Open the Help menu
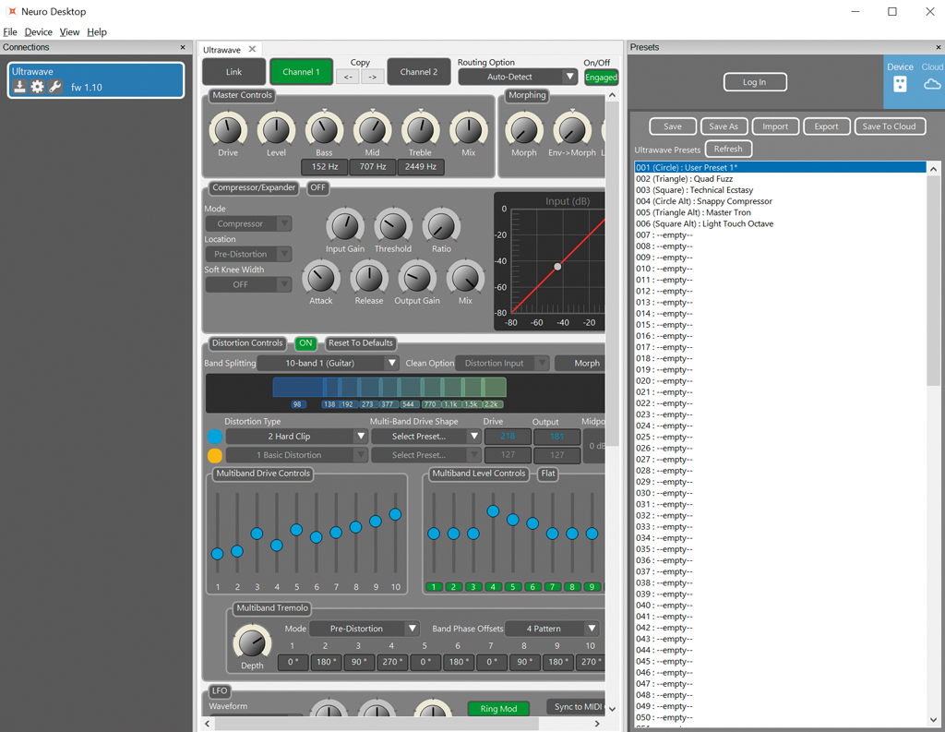Viewport: 945px width, 732px height. 96,32
